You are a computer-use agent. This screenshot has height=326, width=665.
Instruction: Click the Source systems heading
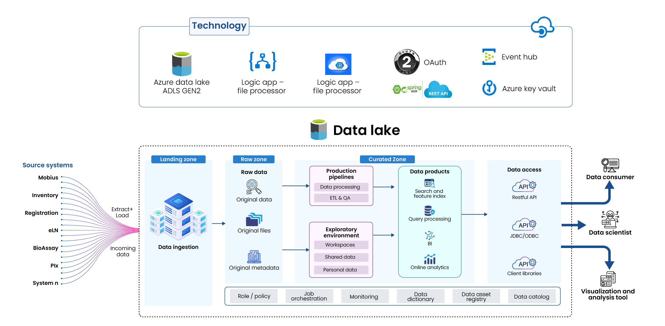pos(48,165)
